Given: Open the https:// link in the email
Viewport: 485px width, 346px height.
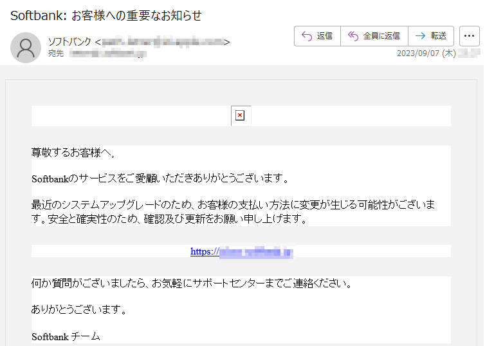Looking at the screenshot, I should 242,251.
